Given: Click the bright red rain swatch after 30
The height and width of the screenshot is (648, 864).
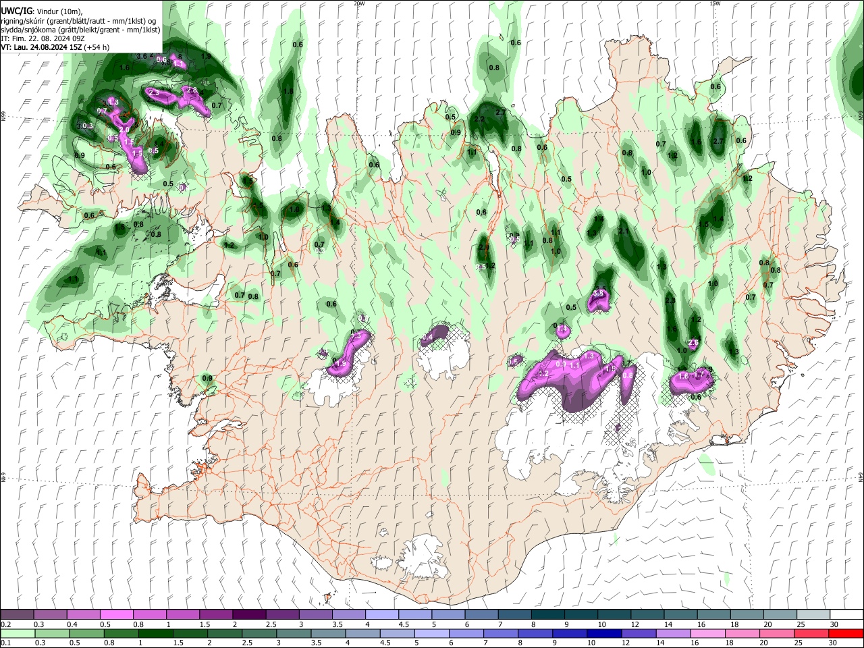Looking at the screenshot, I should pyautogui.click(x=846, y=634).
